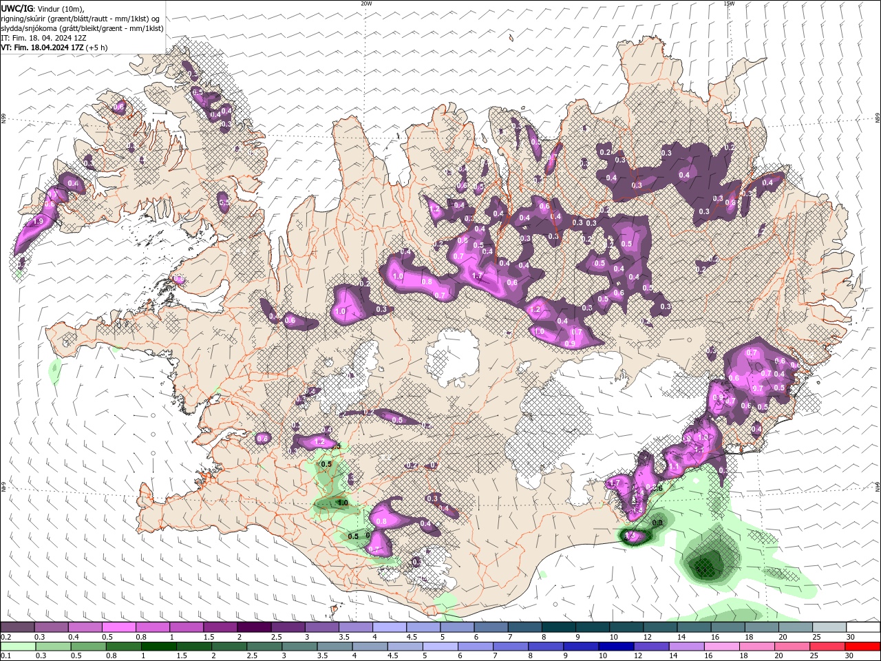
Task: Click the 'IT: Fim. 18. 04. 2024 12Z' line
Action: [43, 38]
